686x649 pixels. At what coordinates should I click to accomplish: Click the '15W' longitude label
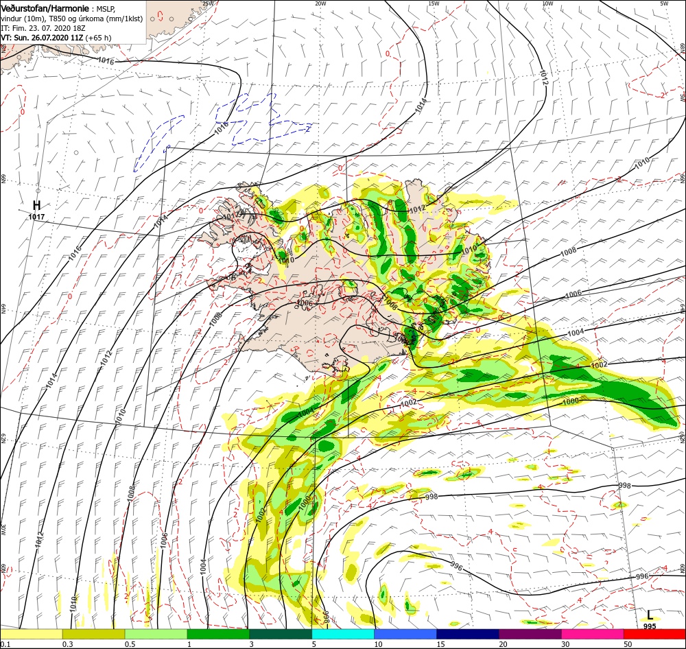point(434,3)
